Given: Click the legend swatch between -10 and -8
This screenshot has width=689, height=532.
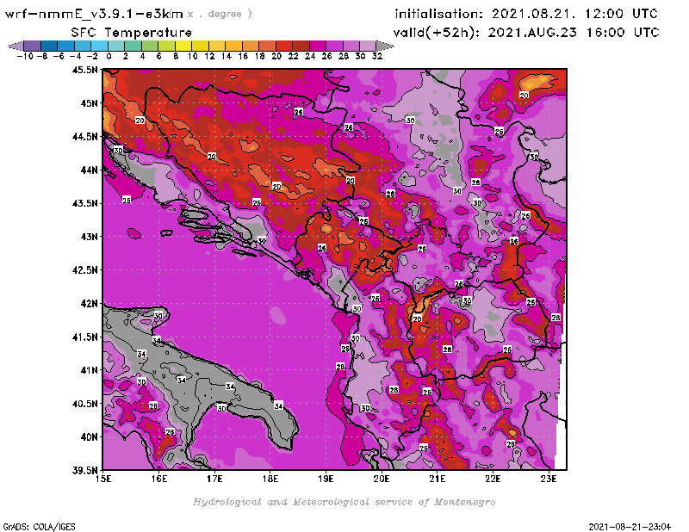Looking at the screenshot, I should 33,46.
